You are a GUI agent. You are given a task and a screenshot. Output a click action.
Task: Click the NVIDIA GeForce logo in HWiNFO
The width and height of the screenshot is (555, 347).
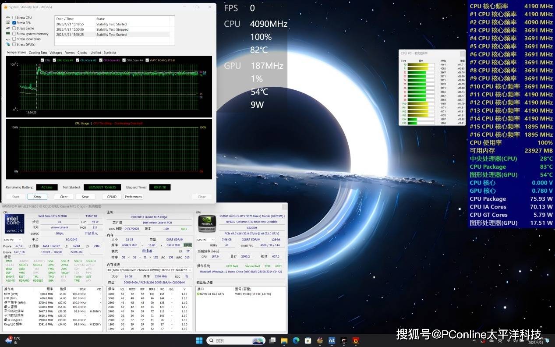(x=207, y=223)
